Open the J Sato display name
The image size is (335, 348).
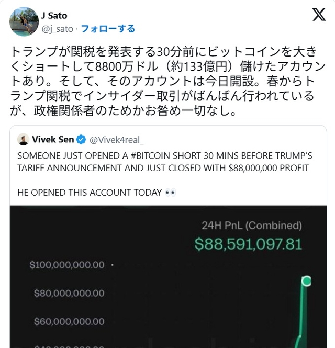click(54, 16)
